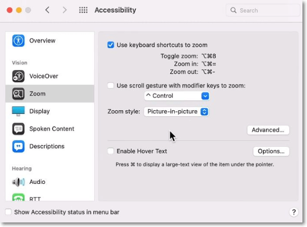Go back with the left chevron
This screenshot has height=227, width=307.
point(48,10)
